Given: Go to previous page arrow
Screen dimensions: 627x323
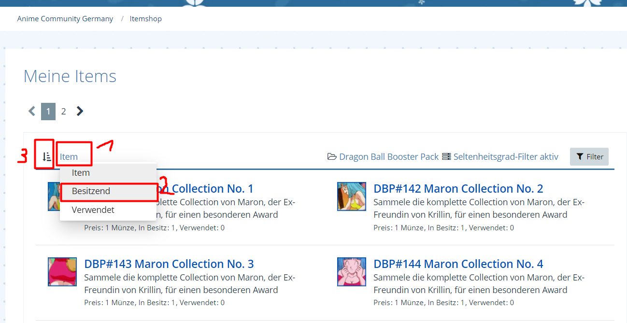Looking at the screenshot, I should click(x=32, y=111).
